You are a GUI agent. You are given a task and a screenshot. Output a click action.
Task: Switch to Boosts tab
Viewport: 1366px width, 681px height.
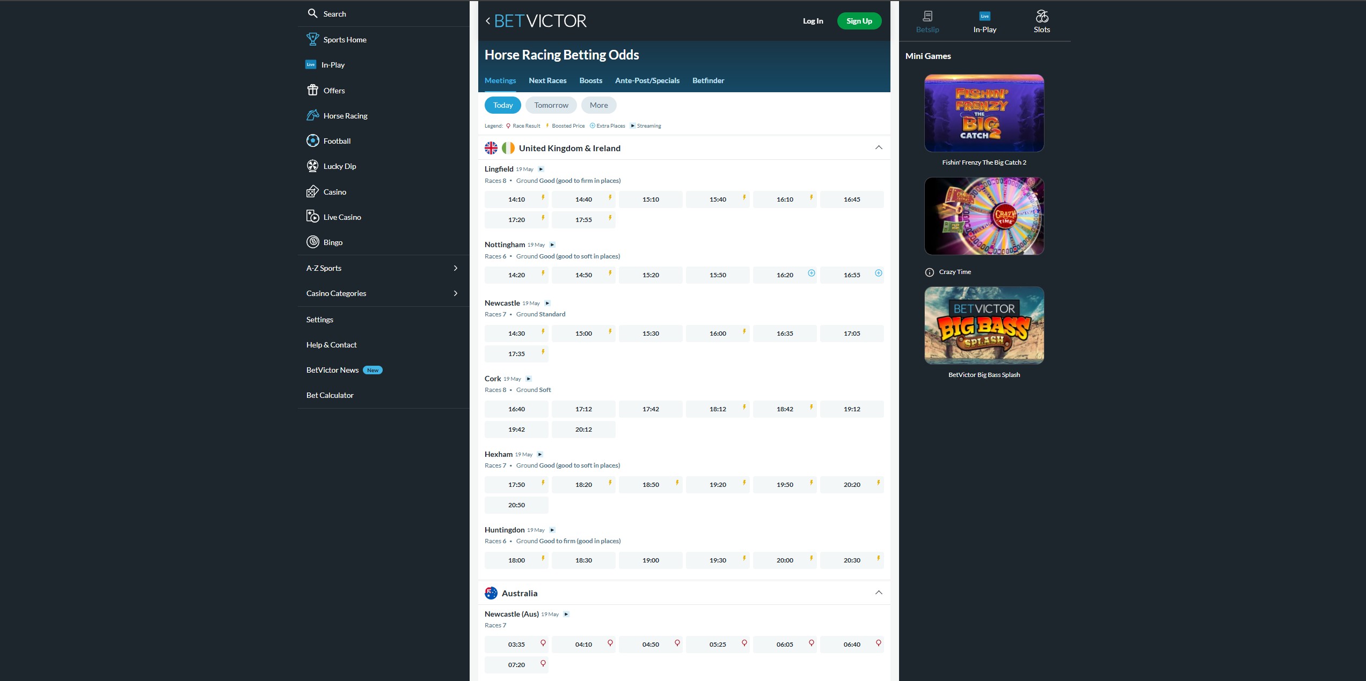(x=591, y=80)
